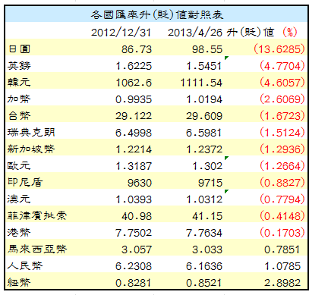Image resolution: width=309 pixels, height=295 pixels.
Task: Click the cell with value 1.2214
Action: [134, 149]
